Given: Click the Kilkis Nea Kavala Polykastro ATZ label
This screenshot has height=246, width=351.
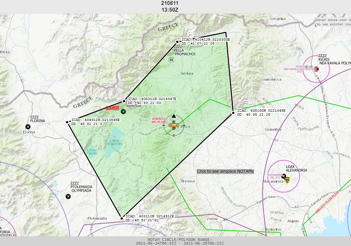Looking at the screenshot, I should click(299, 69).
